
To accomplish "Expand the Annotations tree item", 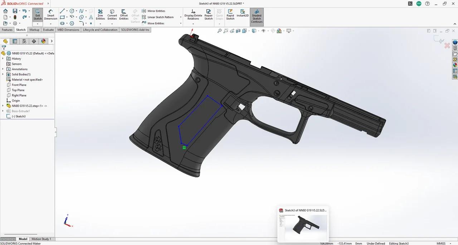I will pyautogui.click(x=3, y=69).
